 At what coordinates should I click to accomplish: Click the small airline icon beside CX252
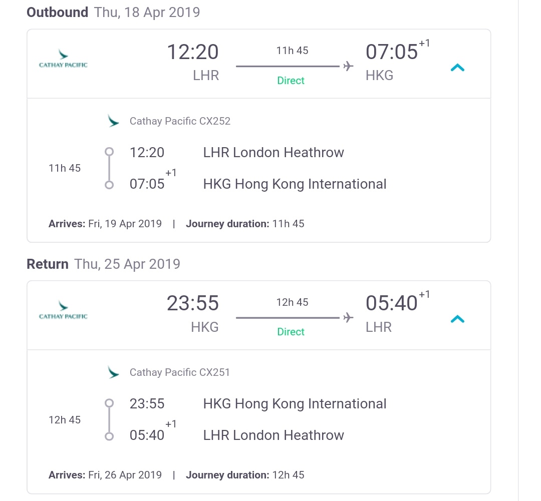[x=114, y=121]
